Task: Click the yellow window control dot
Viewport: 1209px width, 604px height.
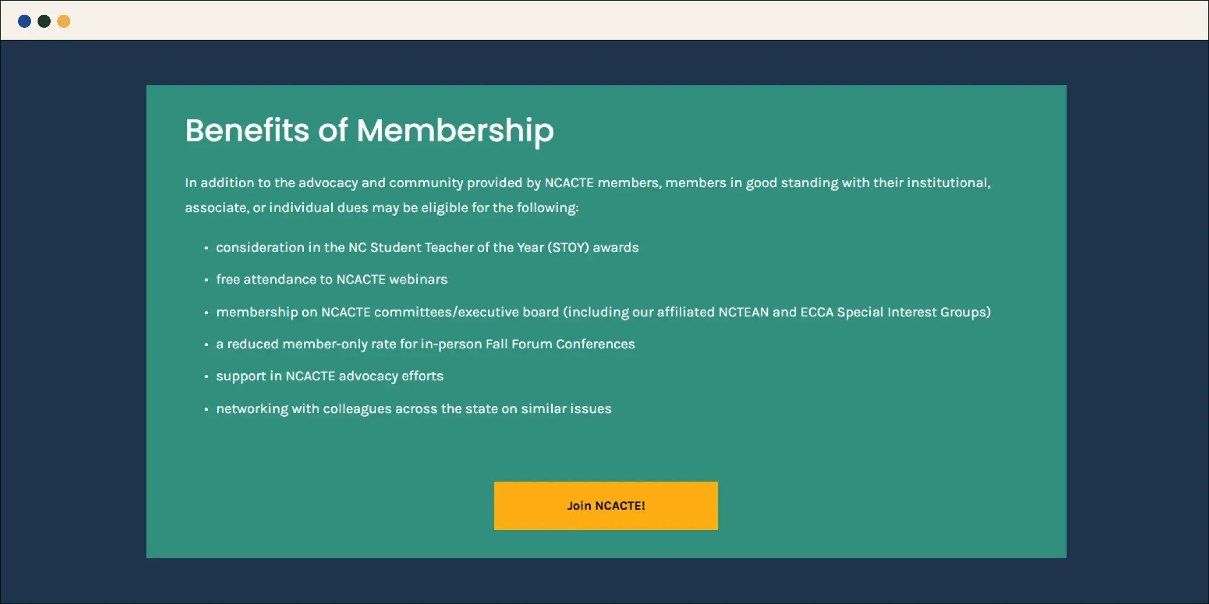Action: click(x=64, y=21)
